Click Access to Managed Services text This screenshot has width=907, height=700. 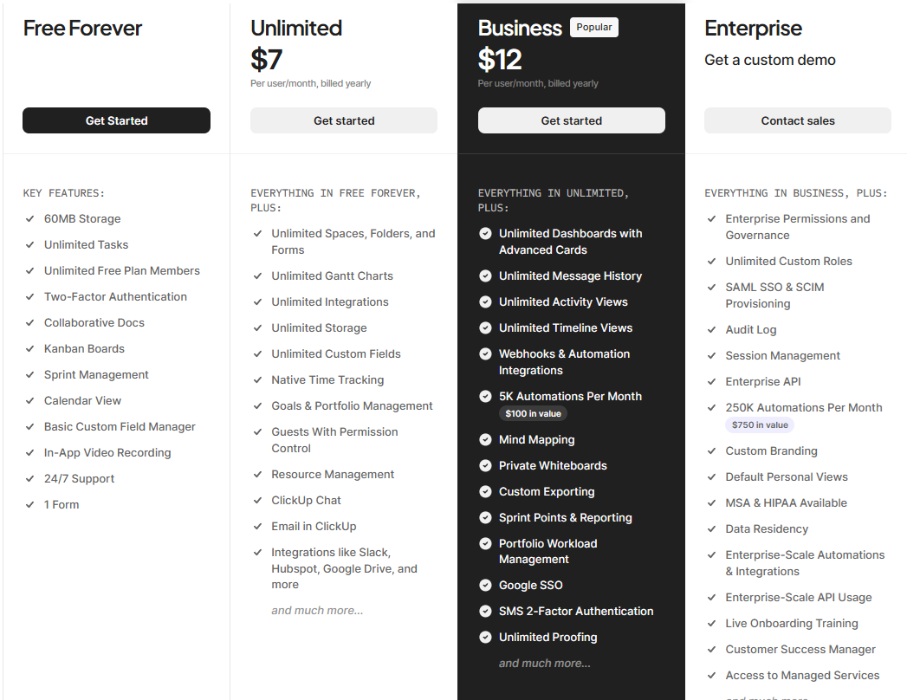tap(802, 676)
